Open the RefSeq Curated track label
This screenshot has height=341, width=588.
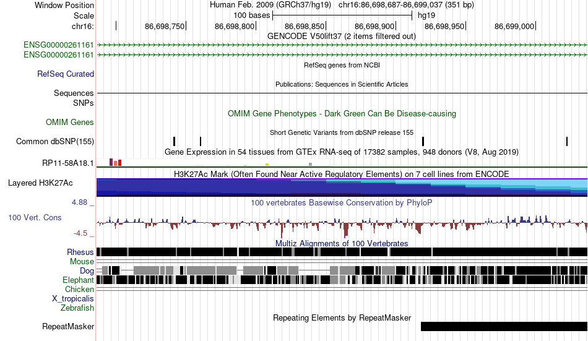(66, 74)
